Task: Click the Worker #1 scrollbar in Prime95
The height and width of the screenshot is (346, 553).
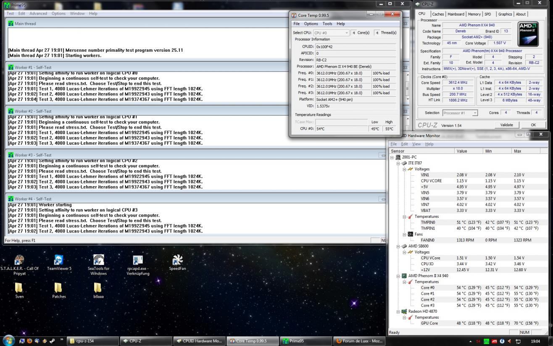Action: point(406,87)
